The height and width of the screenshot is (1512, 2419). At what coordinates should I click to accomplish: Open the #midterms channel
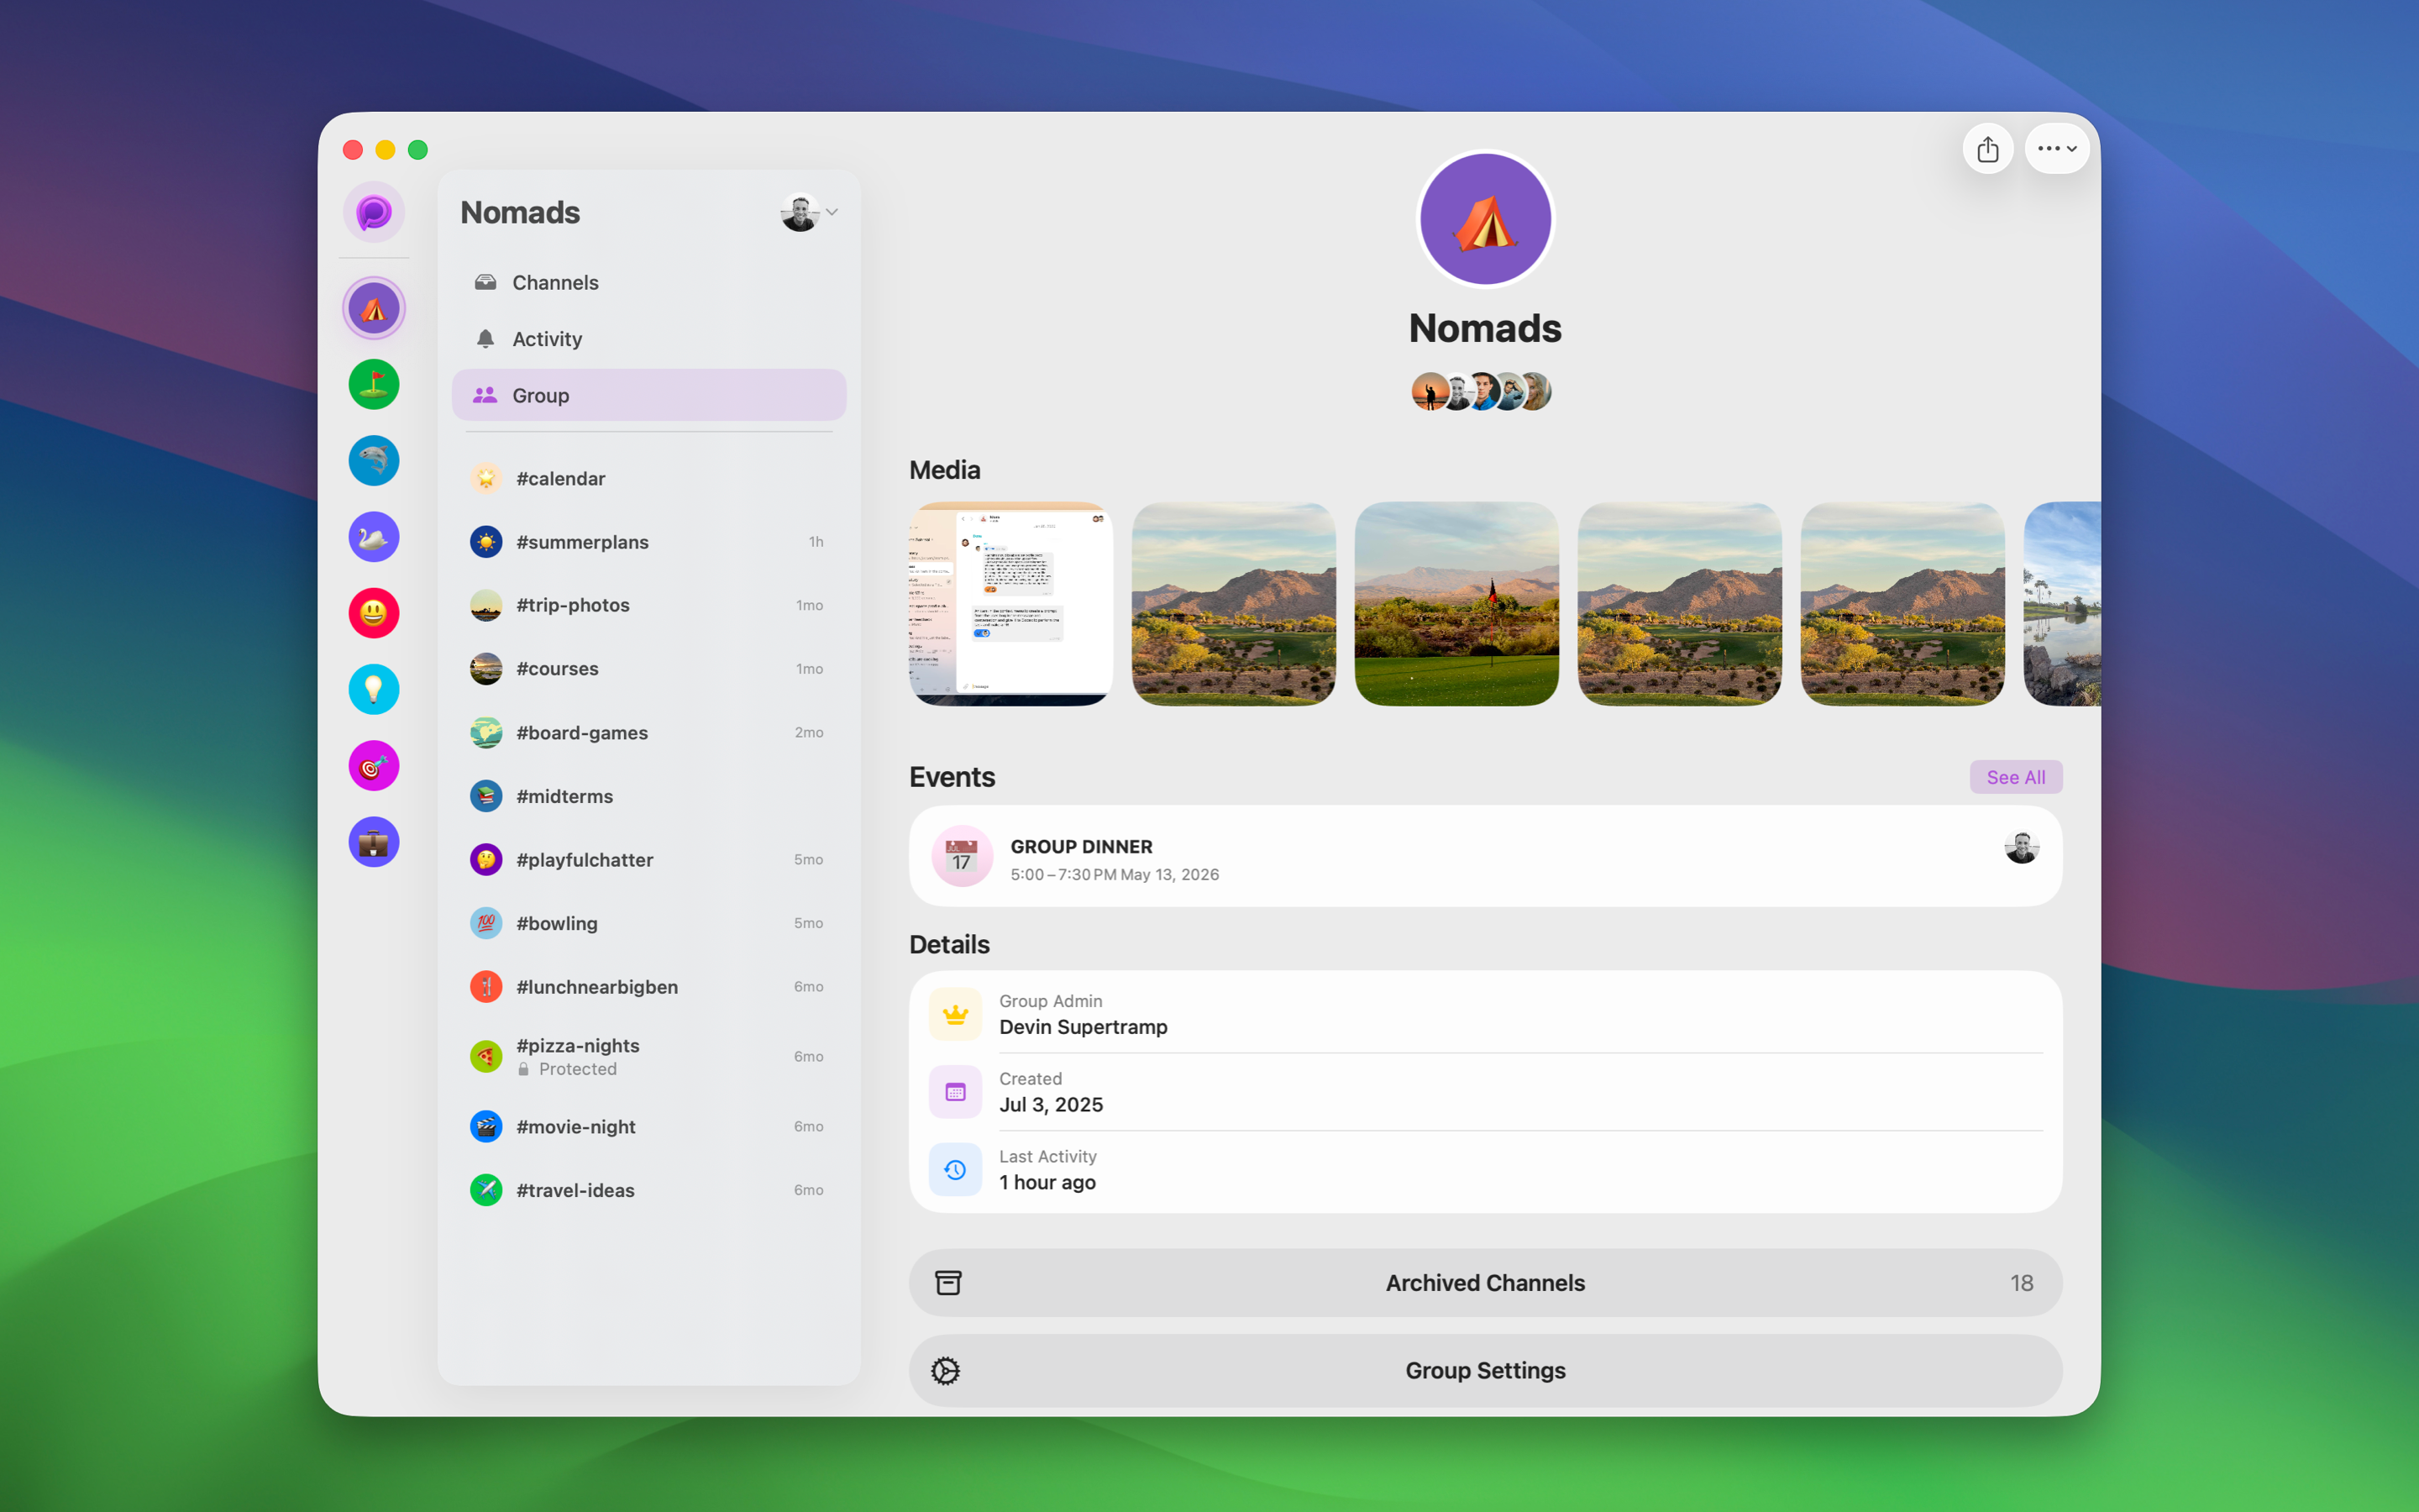(x=648, y=796)
